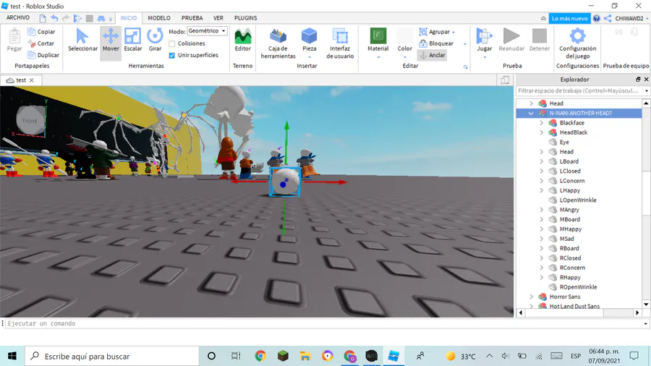Switch to the VER tab

(x=218, y=18)
